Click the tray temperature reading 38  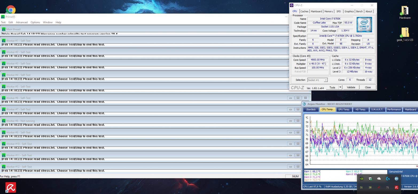coord(370,187)
